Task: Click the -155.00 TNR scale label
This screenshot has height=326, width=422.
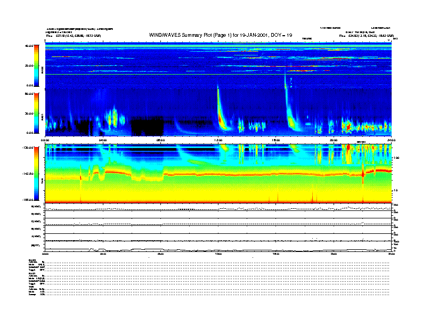Action: (28, 200)
